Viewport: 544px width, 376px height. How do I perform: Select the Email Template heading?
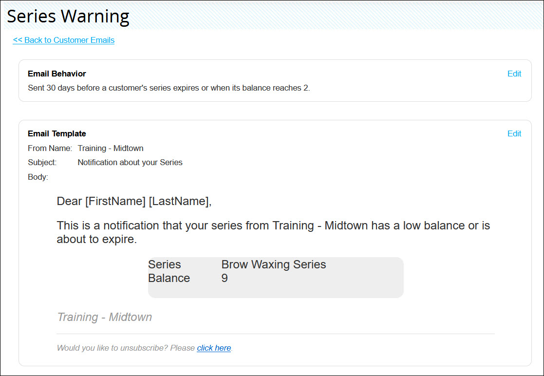(57, 133)
